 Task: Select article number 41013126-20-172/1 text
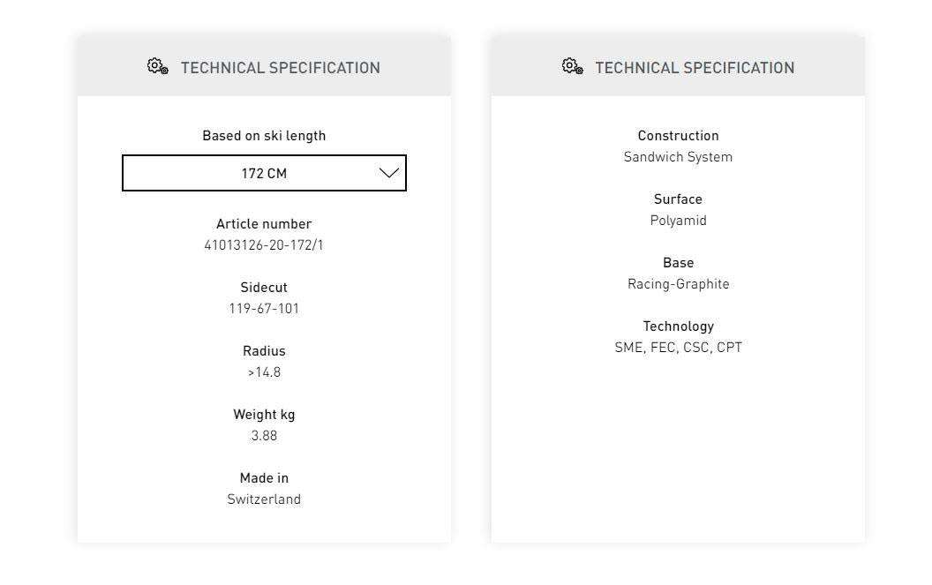tap(264, 245)
